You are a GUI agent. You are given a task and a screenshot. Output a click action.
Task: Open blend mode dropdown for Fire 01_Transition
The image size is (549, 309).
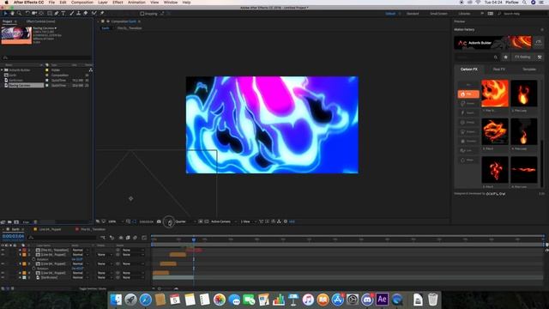click(80, 250)
